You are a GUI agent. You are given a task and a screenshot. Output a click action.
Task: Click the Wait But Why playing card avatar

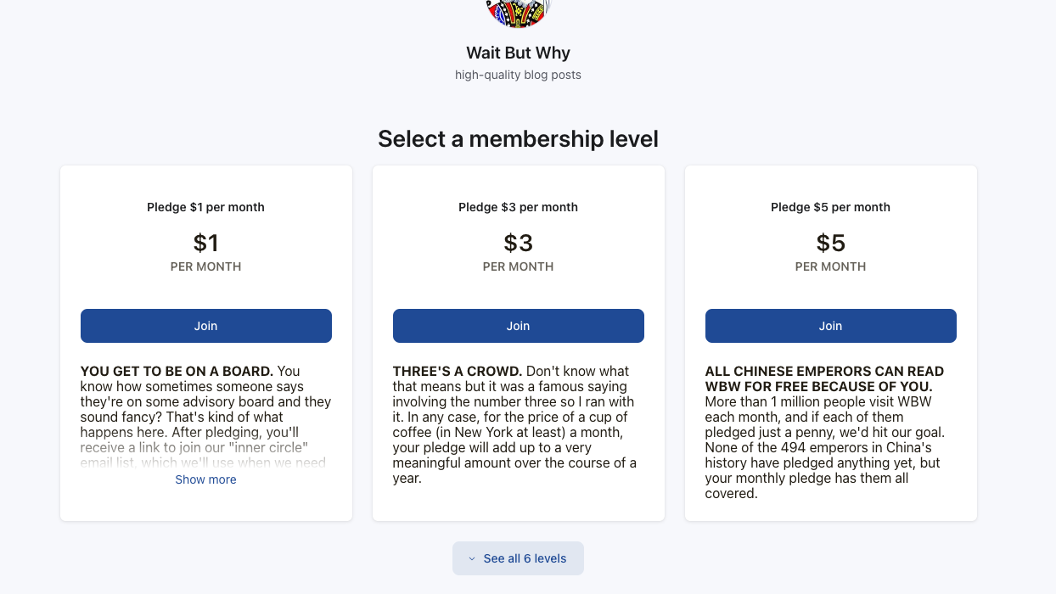tap(518, 13)
